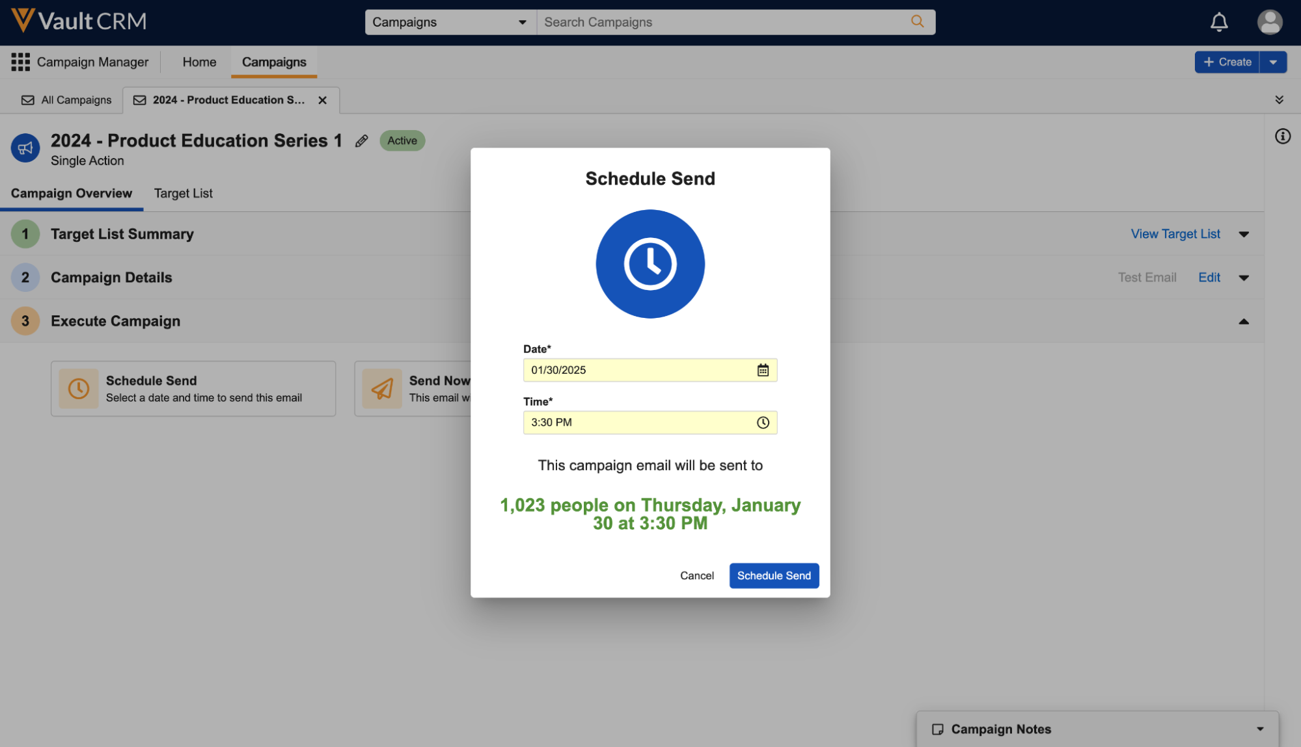Screen dimensions: 1301x747
Task: Click the blue Schedule Send button
Action: pyautogui.click(x=773, y=575)
